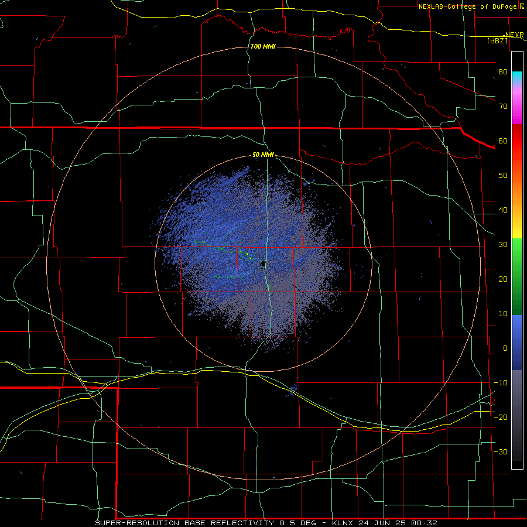
Task: Click the KLNX station identifier in caption
Action: point(344,523)
